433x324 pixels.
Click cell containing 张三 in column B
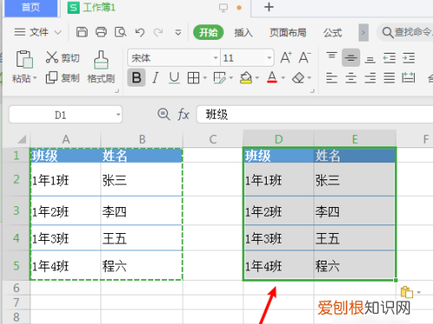tap(142, 180)
